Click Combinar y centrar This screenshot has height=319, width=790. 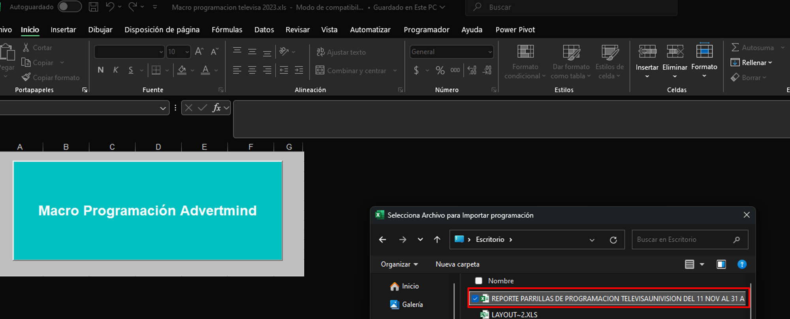tap(352, 71)
